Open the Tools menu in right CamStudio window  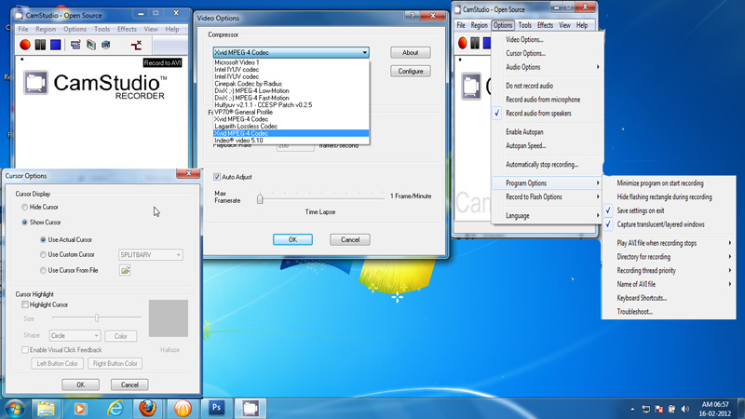click(525, 25)
